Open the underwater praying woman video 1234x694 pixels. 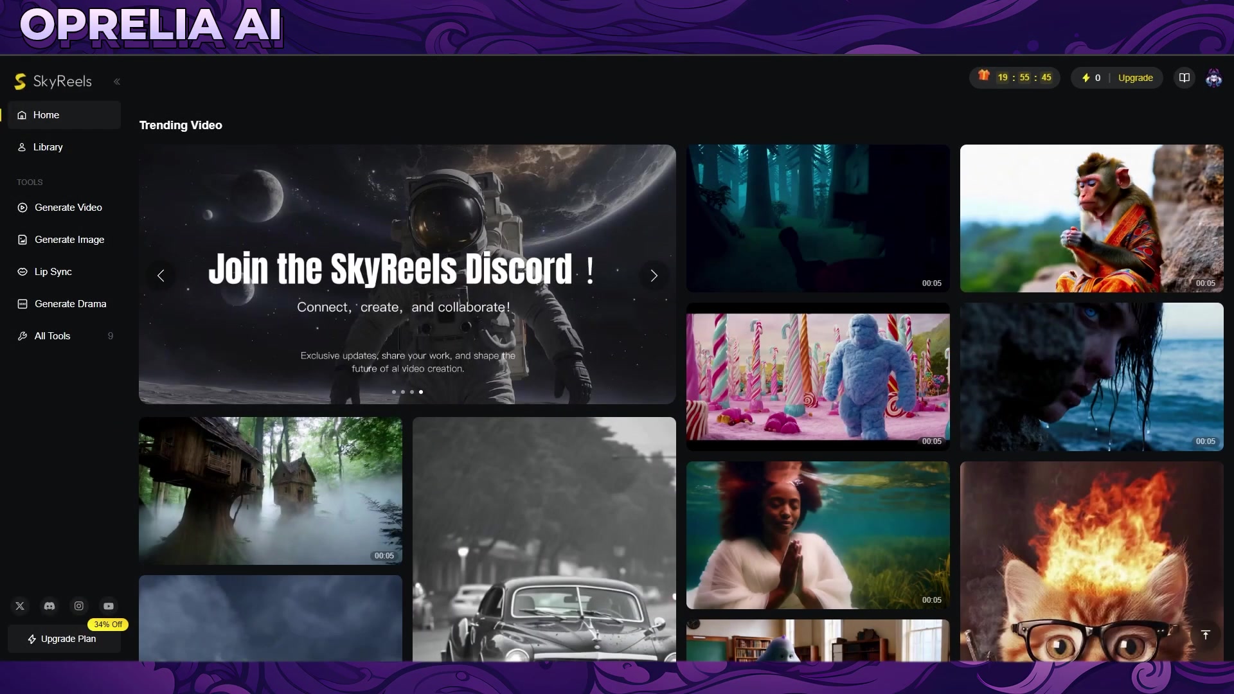[818, 535]
